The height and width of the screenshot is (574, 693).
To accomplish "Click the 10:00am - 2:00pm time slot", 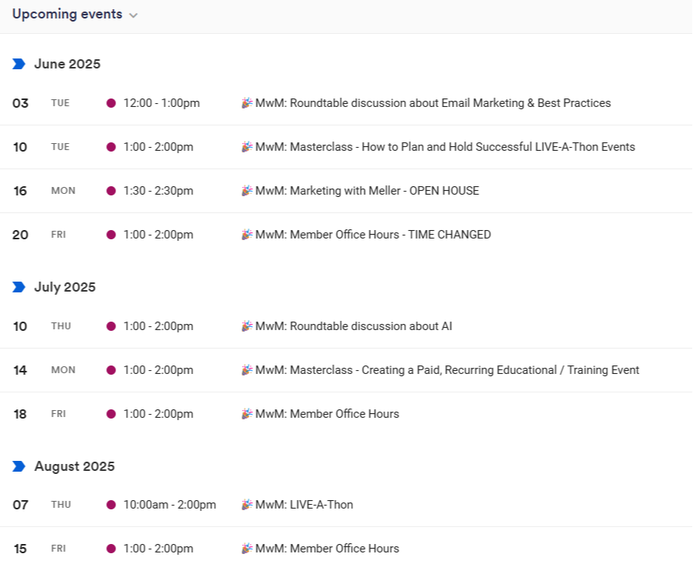I will click(169, 505).
